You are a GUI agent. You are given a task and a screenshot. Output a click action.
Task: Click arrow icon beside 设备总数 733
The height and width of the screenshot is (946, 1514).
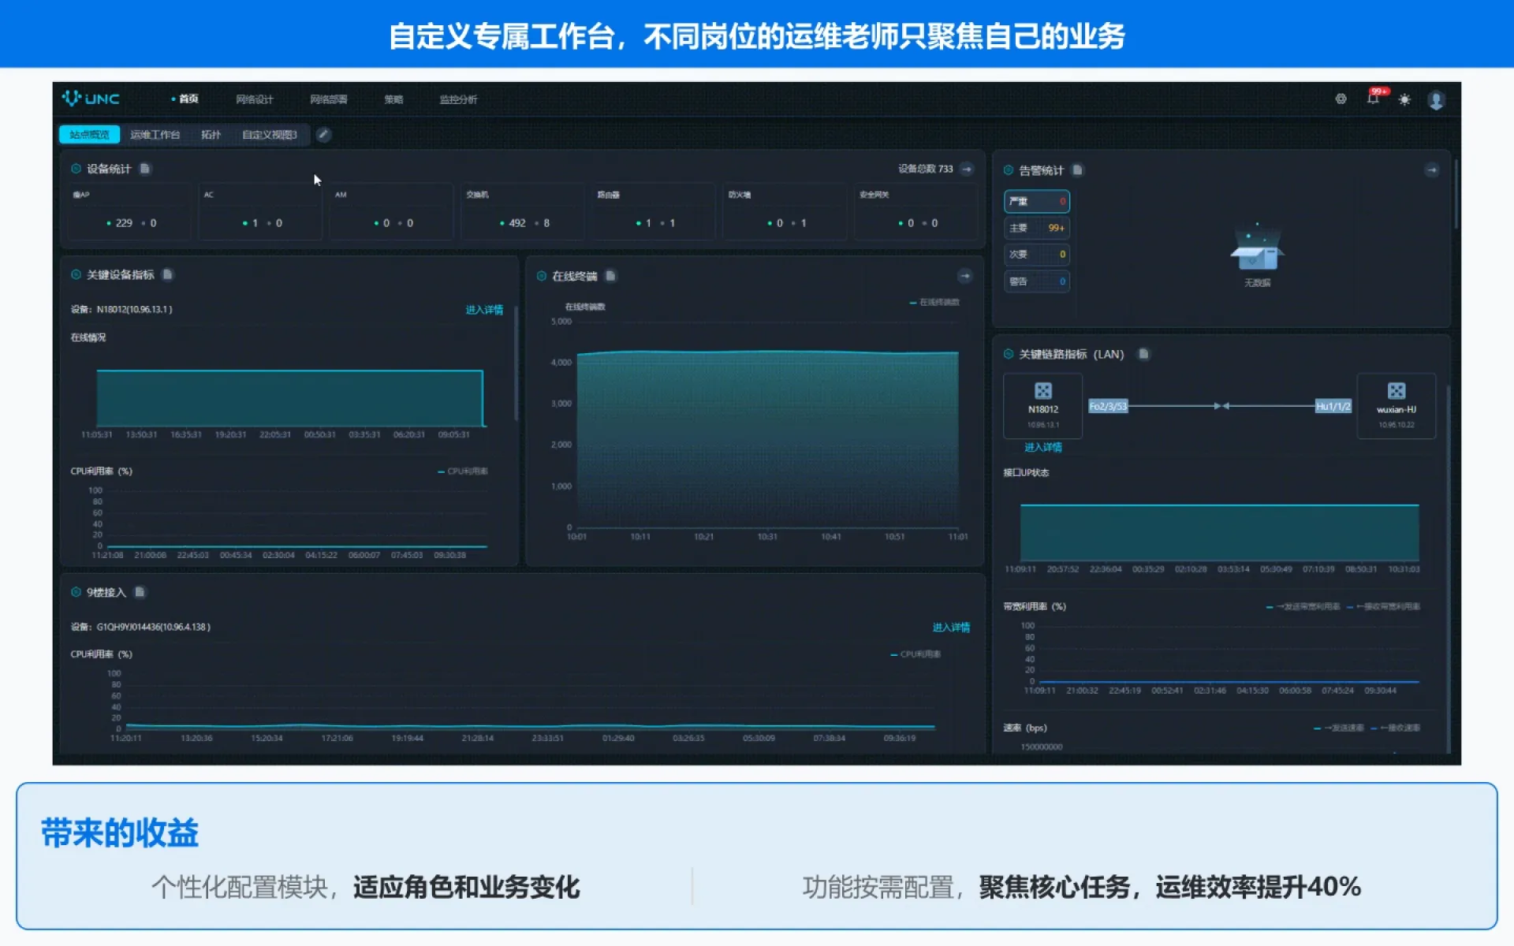pos(967,169)
